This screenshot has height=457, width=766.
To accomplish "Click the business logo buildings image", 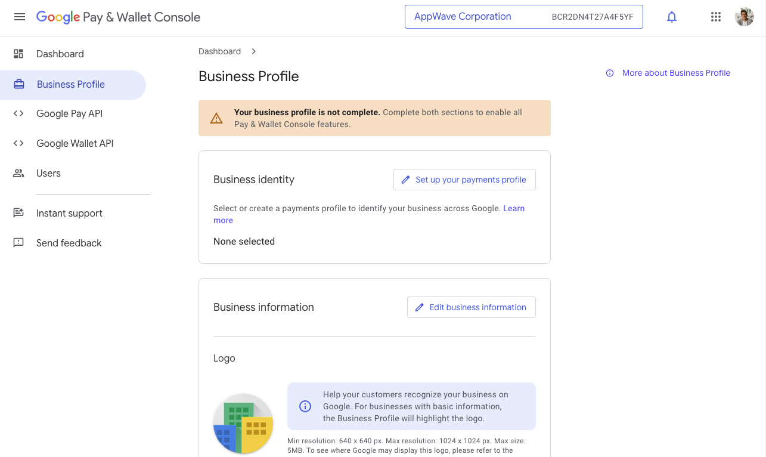I will click(243, 424).
